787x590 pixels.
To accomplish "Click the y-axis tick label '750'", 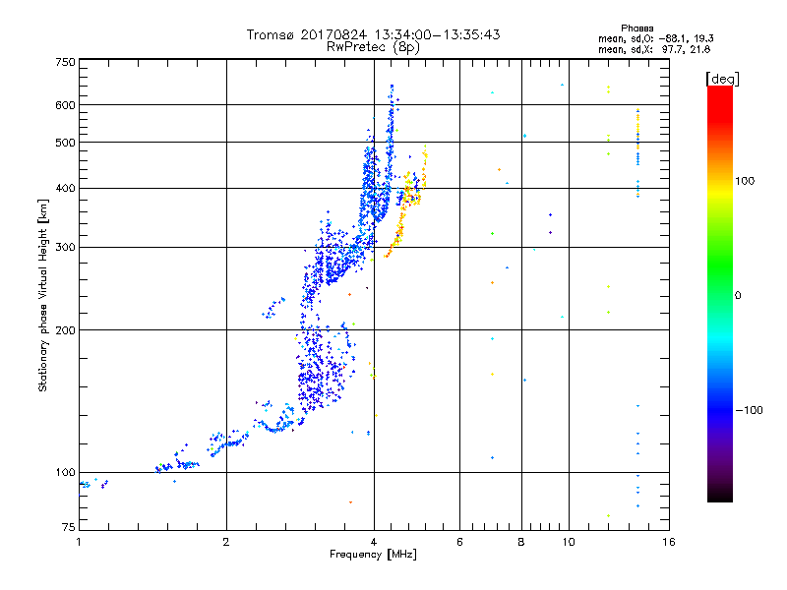I will (x=65, y=62).
